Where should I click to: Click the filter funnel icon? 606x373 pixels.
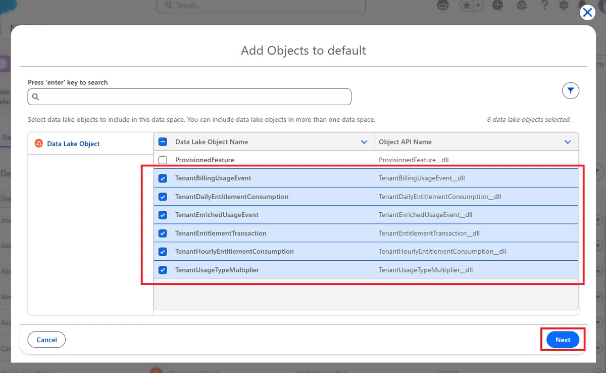click(571, 91)
